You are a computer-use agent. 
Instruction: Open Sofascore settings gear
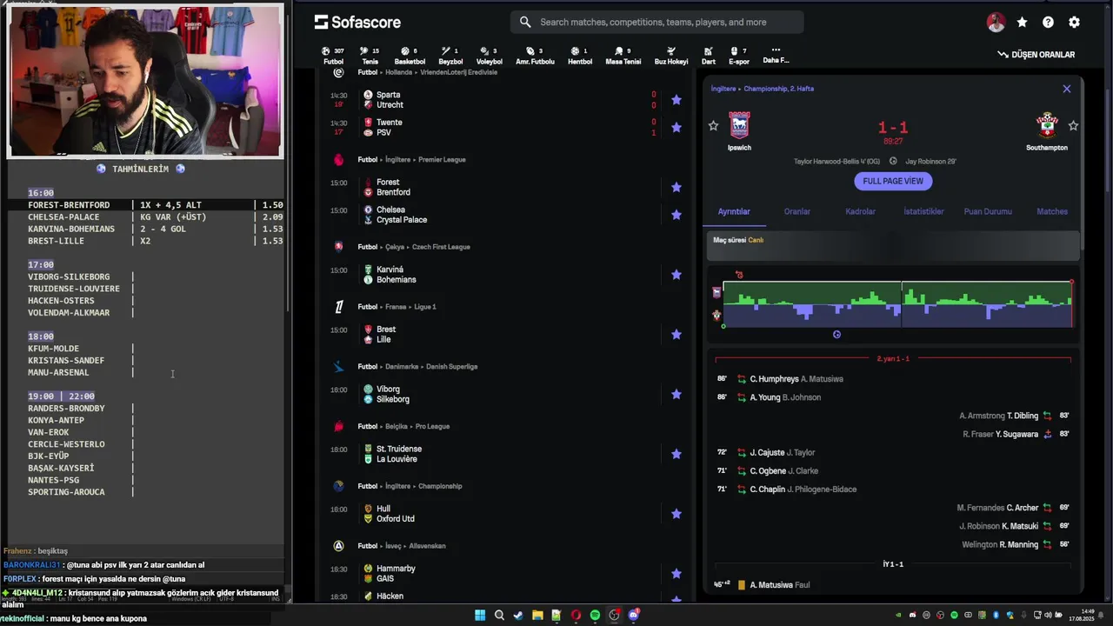click(1075, 23)
